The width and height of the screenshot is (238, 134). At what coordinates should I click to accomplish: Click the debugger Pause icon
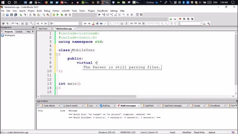tap(128, 15)
